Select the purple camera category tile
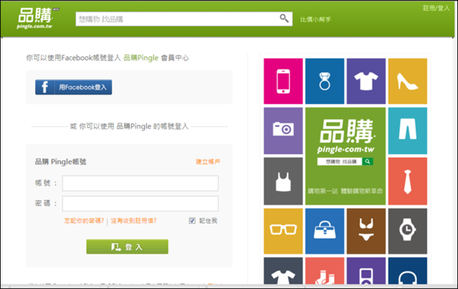The image size is (458, 289). pos(283,131)
